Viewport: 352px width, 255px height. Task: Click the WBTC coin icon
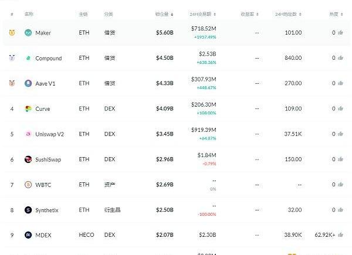click(28, 185)
